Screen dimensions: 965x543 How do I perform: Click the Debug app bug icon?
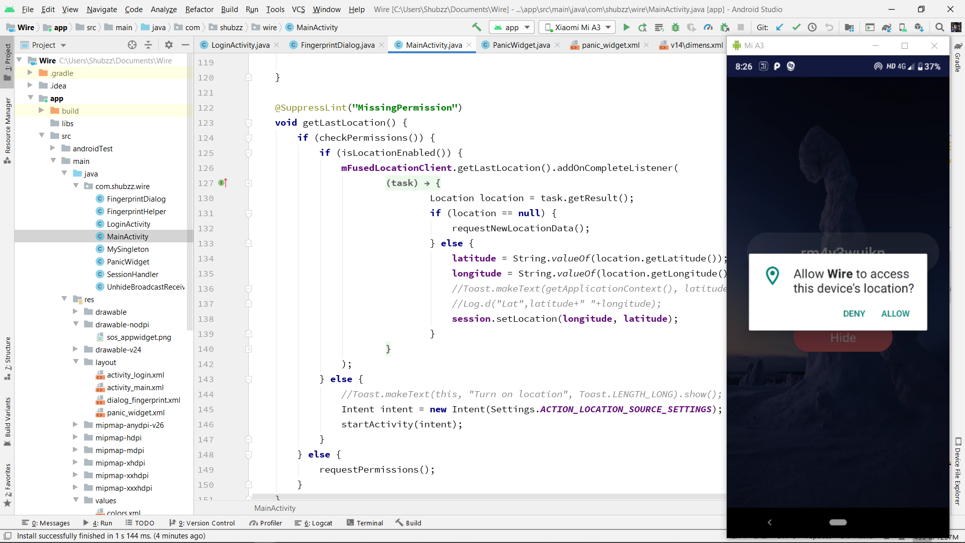pyautogui.click(x=675, y=27)
